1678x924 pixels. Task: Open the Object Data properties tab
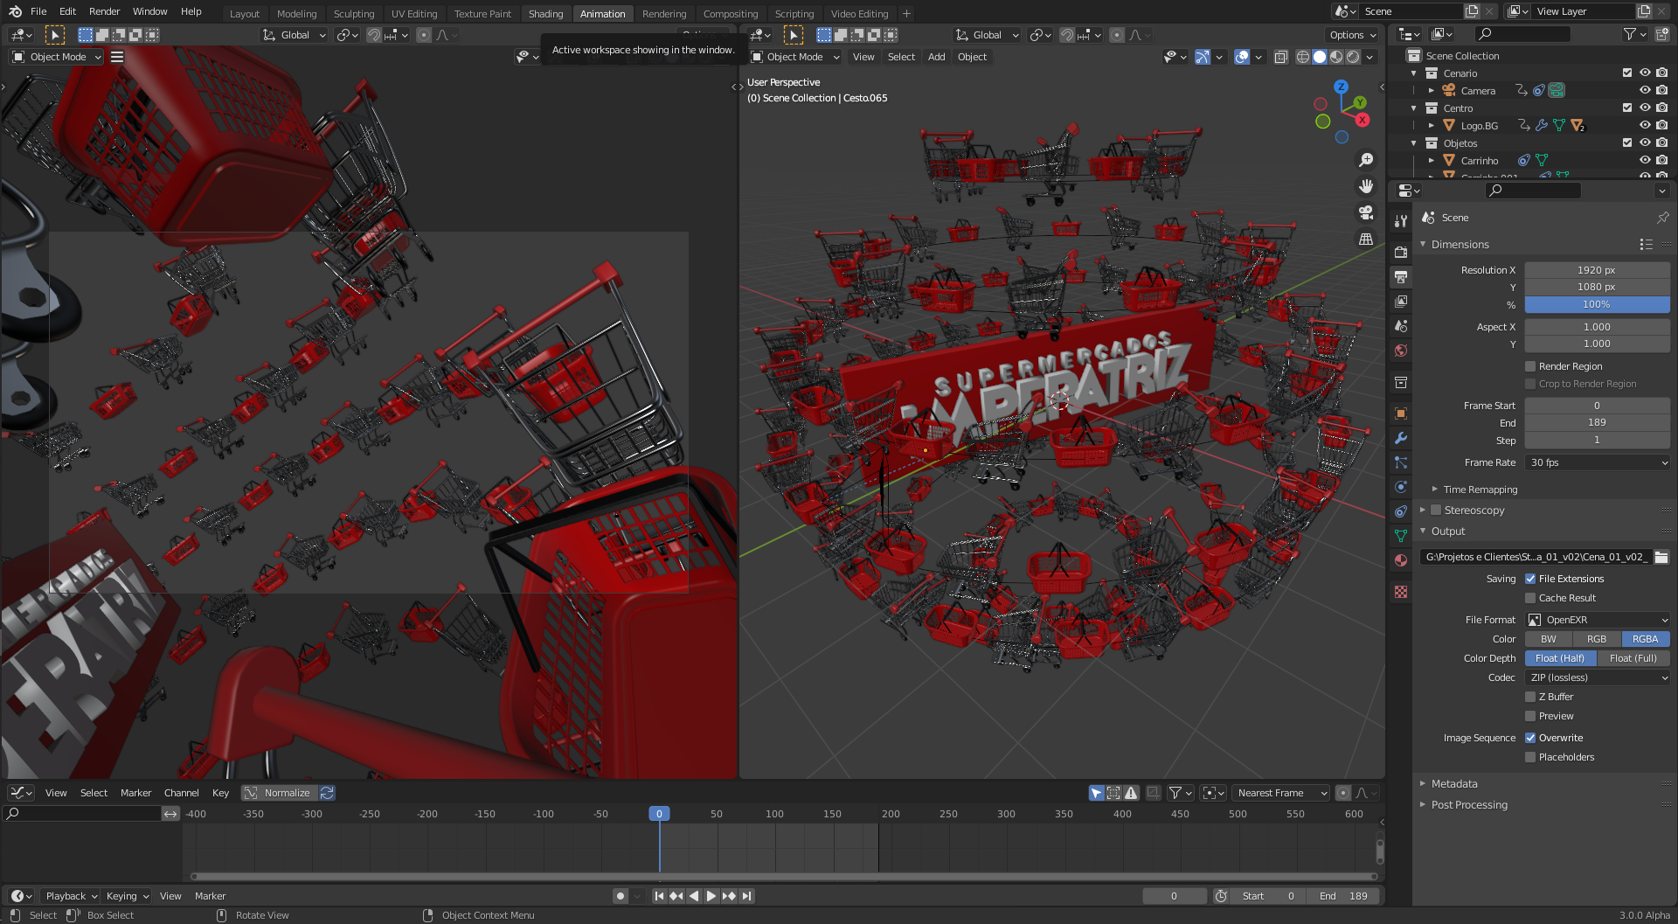pos(1401,535)
